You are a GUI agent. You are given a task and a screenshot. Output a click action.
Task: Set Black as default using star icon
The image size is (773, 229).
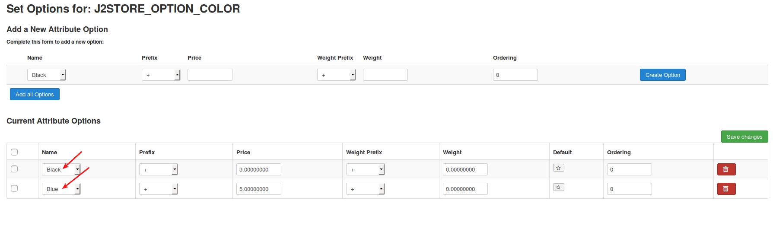pos(558,168)
